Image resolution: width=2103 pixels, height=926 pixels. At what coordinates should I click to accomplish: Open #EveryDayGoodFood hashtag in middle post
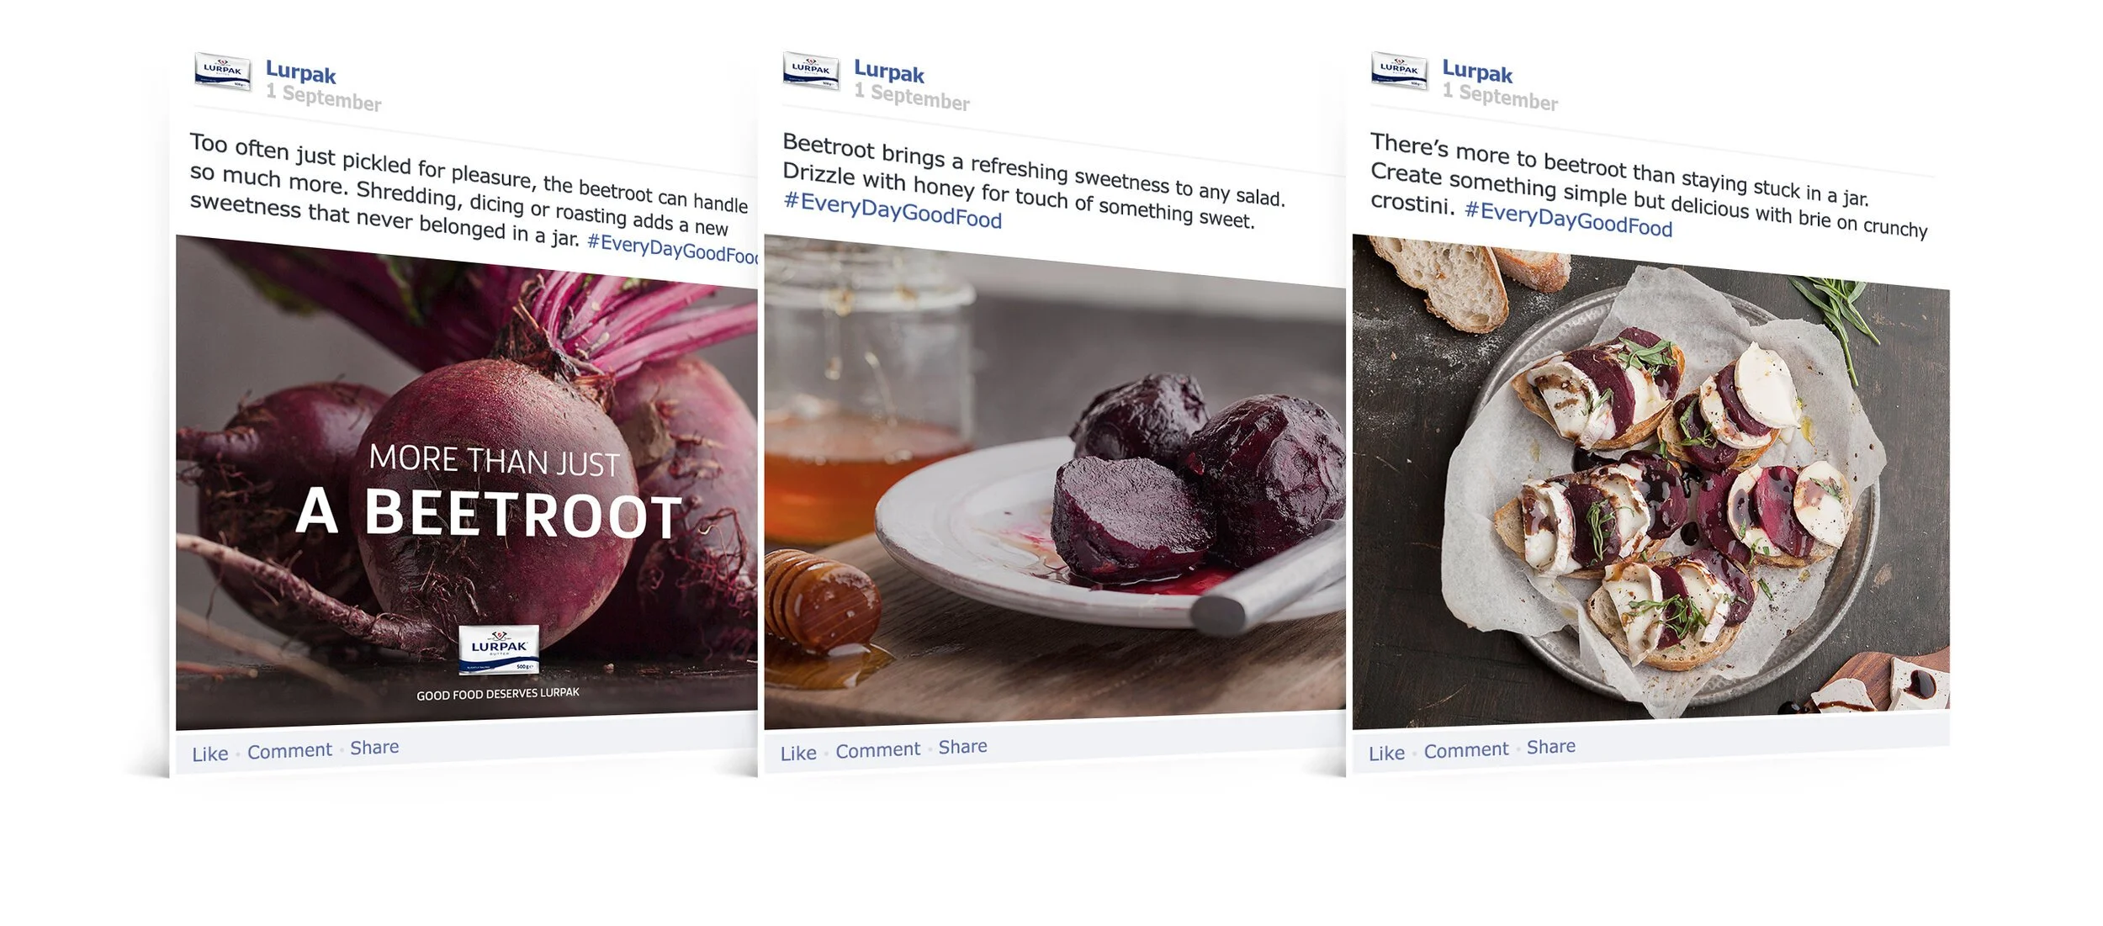pyautogui.click(x=893, y=210)
